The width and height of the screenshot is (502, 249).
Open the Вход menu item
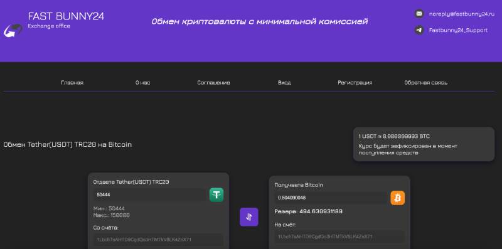coord(284,83)
